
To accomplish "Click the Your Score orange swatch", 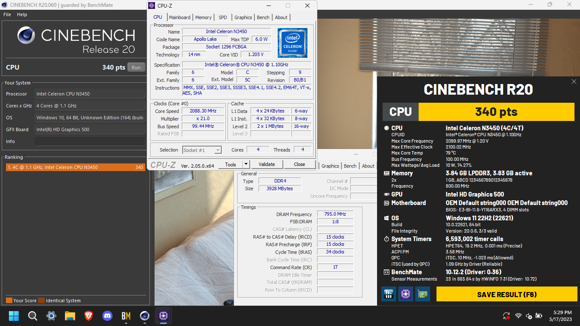I will click(x=9, y=301).
